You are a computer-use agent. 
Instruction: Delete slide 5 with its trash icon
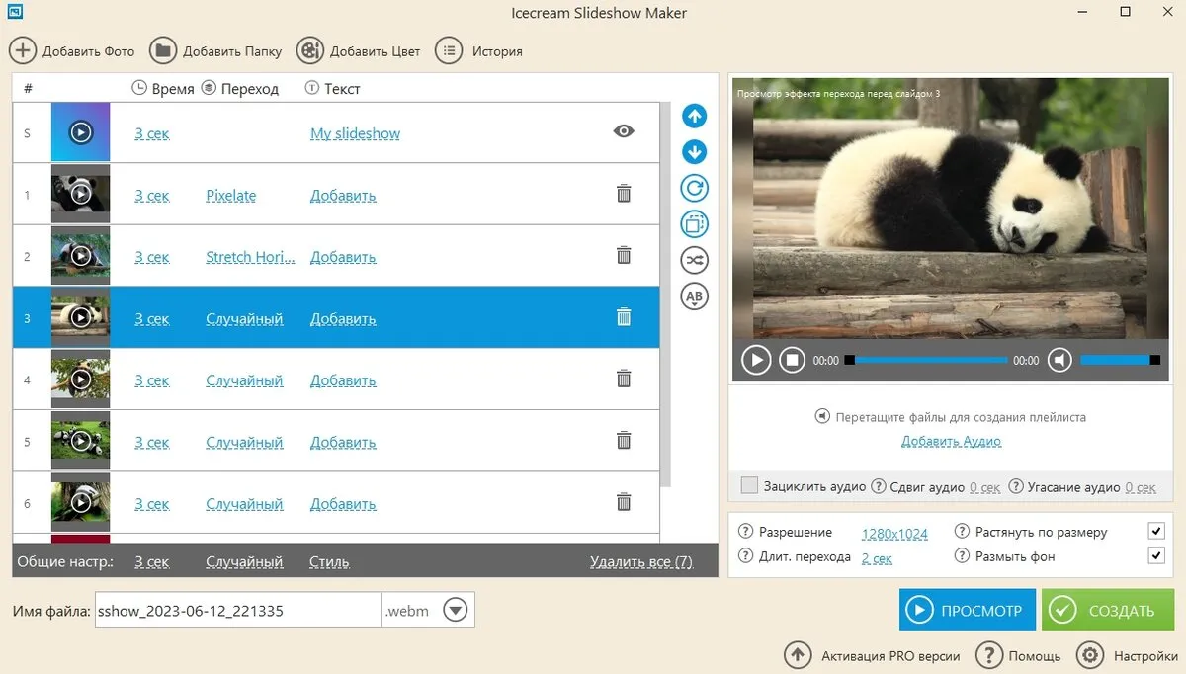point(624,441)
